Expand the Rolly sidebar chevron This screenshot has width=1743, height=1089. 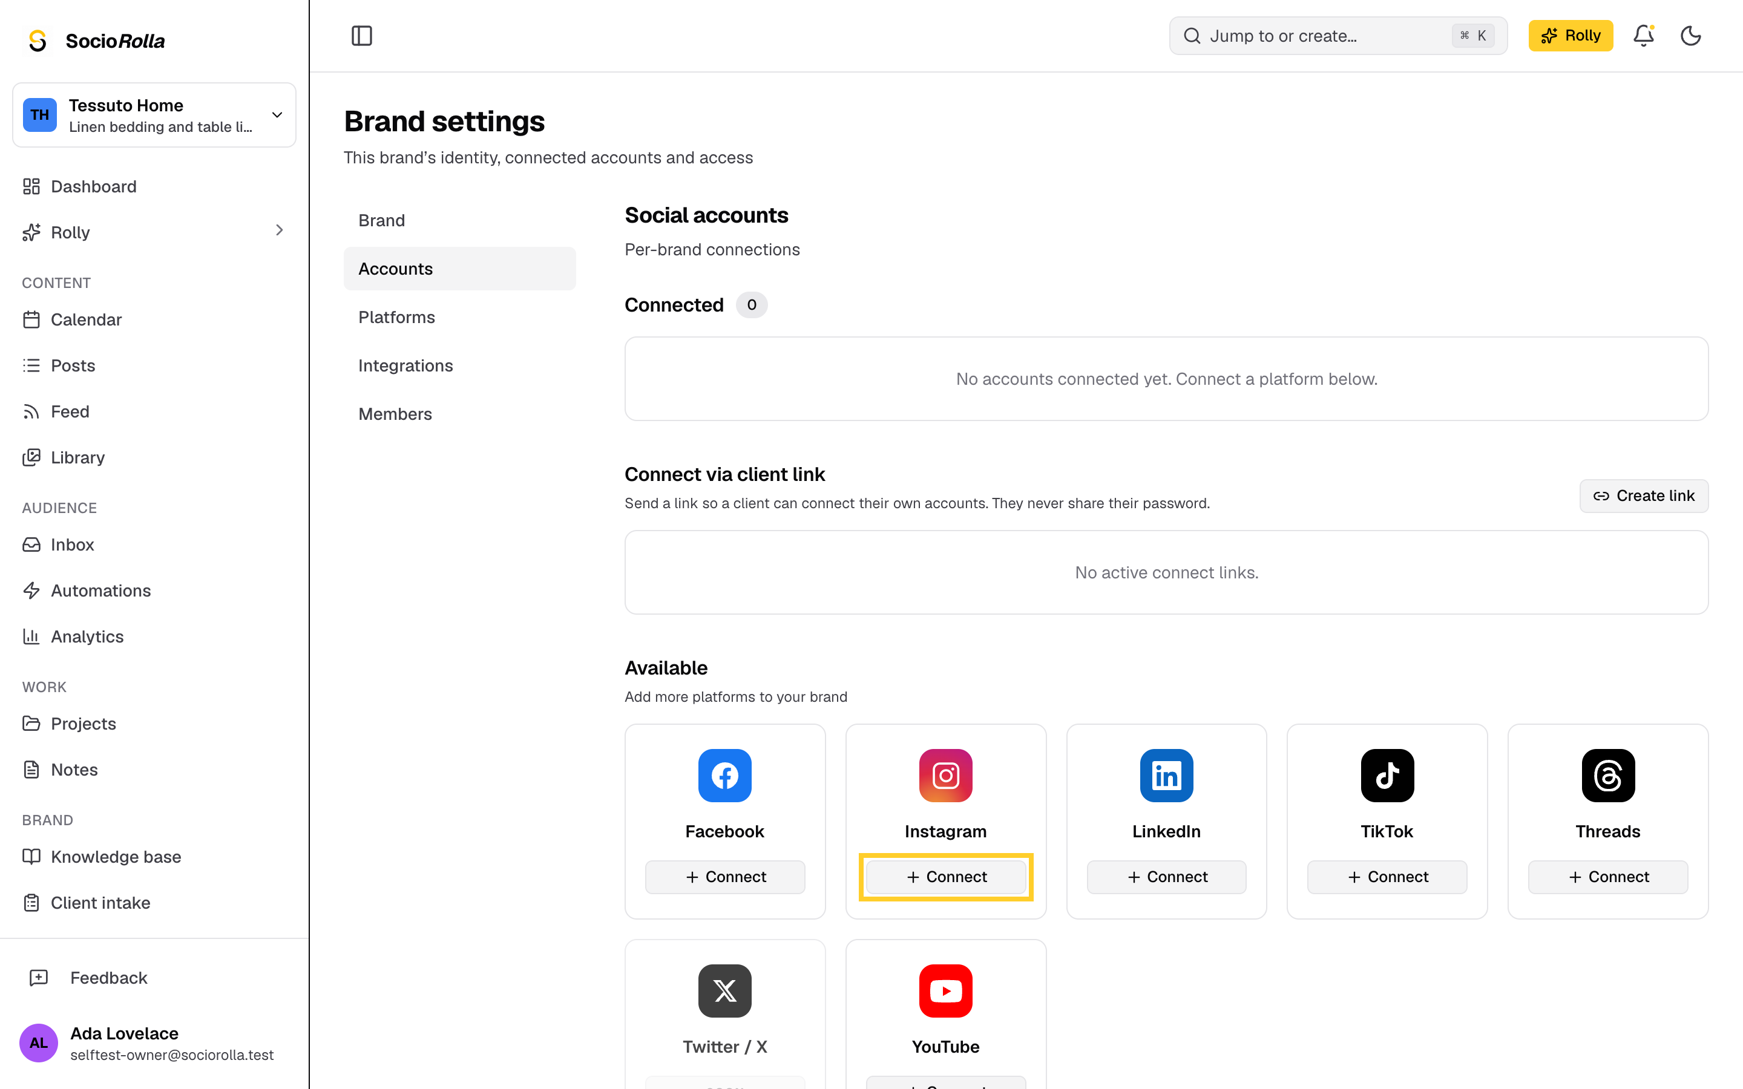pyautogui.click(x=280, y=231)
